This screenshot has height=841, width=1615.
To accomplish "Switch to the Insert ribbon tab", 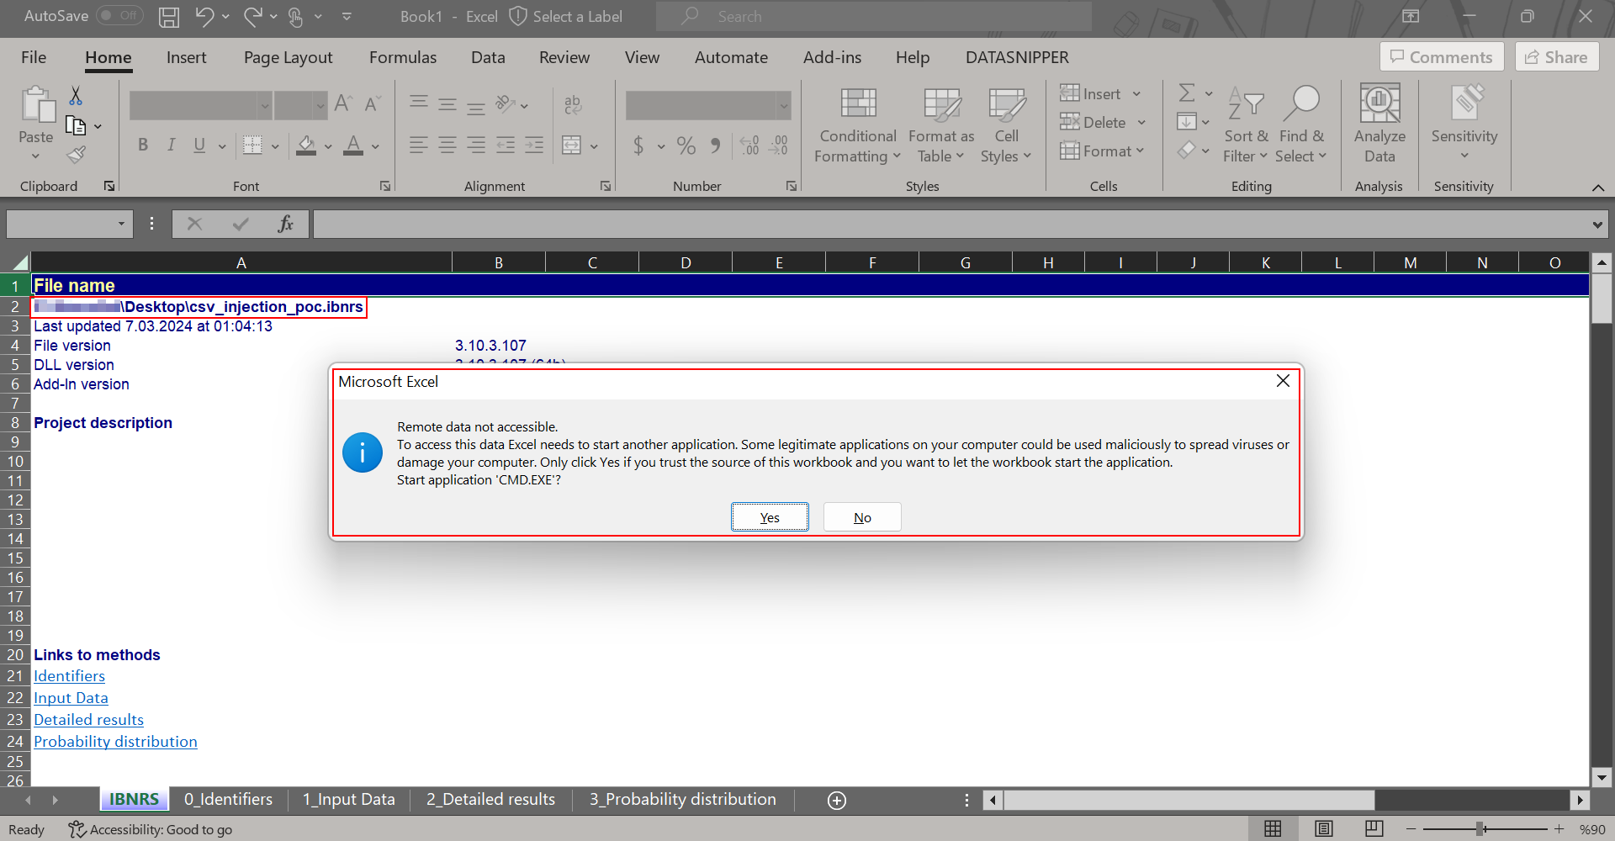I will point(186,57).
